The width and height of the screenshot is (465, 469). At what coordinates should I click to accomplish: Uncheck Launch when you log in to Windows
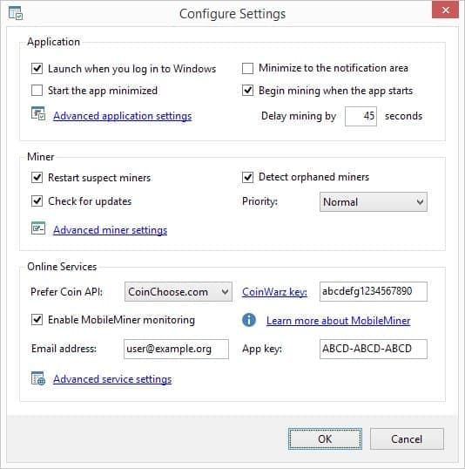pos(37,69)
